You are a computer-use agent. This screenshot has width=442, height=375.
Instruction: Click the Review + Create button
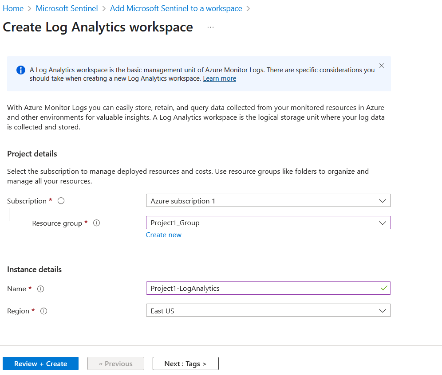coord(40,363)
